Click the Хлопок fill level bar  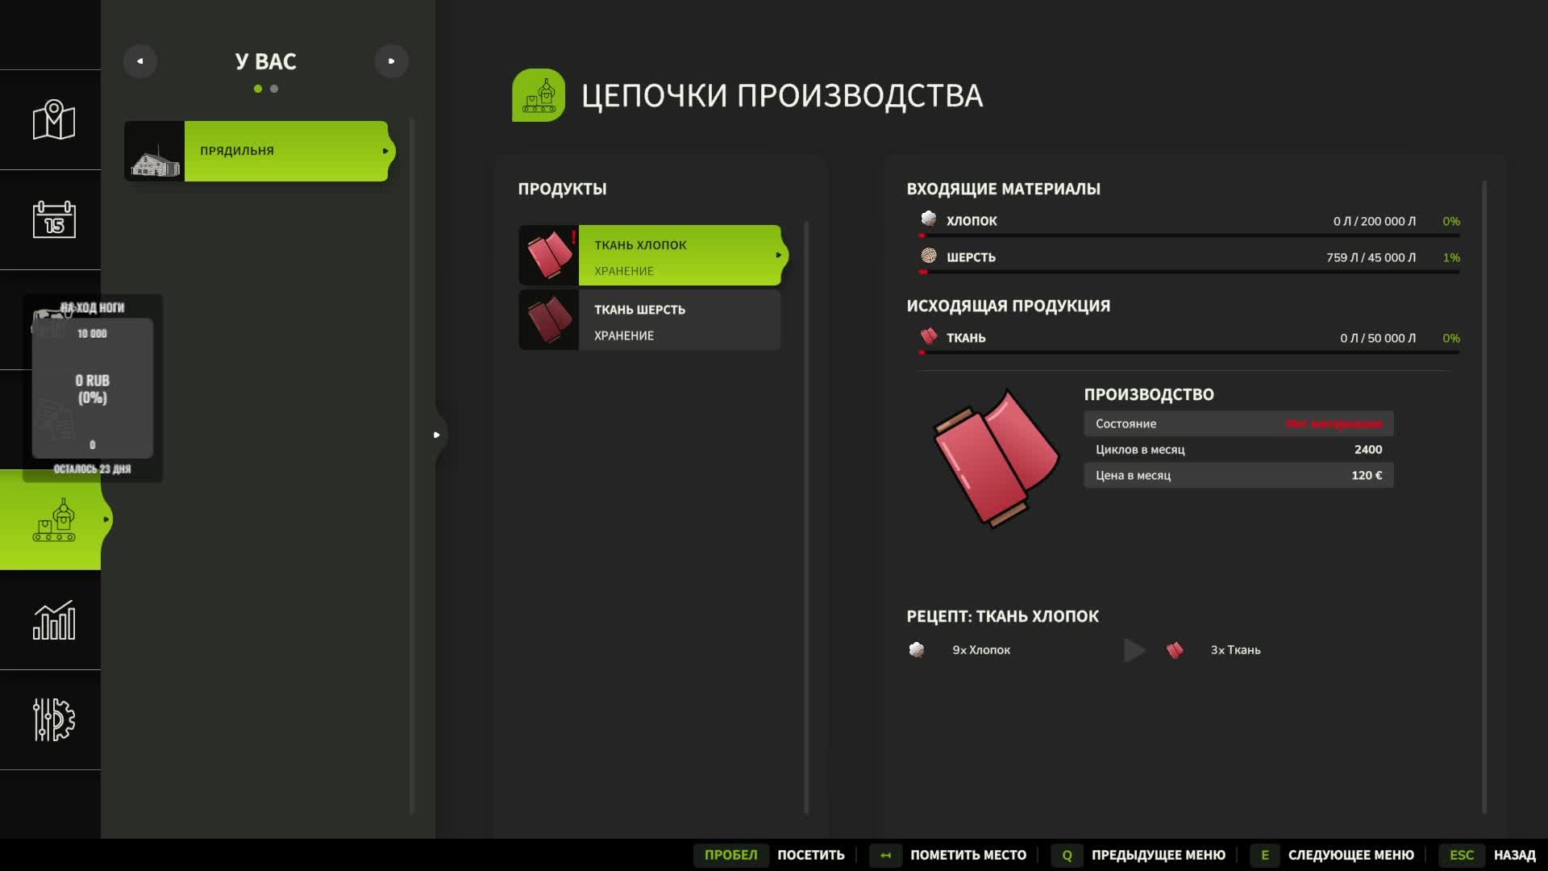[1189, 235]
